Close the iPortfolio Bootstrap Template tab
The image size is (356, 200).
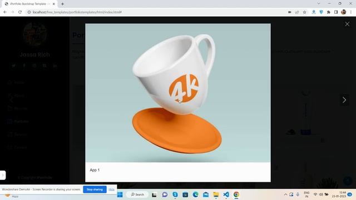point(54,4)
